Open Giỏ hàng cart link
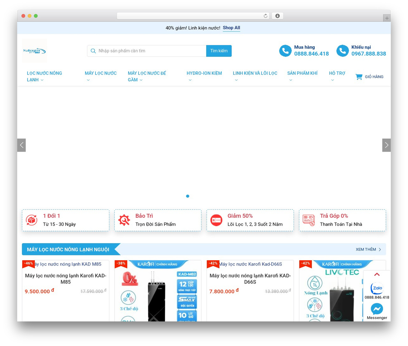Image resolution: width=408 pixels, height=346 pixels. click(x=369, y=77)
